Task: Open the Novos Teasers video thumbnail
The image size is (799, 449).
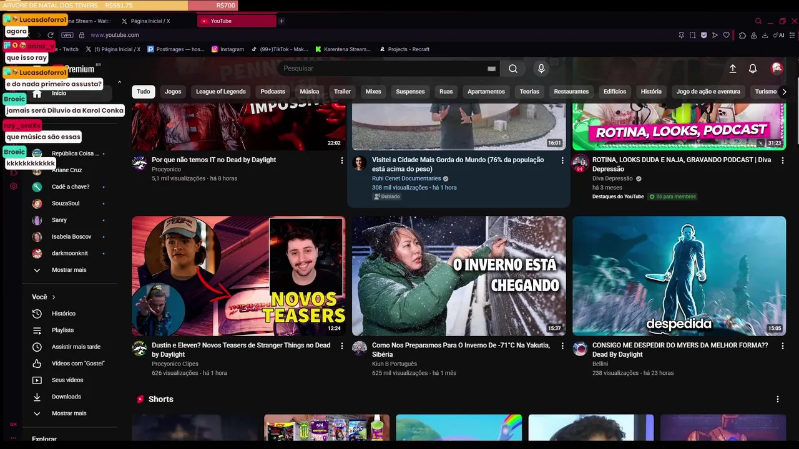Action: pyautogui.click(x=238, y=276)
